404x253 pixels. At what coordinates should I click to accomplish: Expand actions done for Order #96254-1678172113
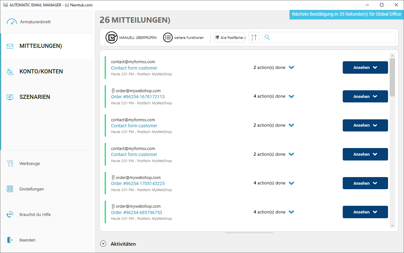[x=291, y=96]
